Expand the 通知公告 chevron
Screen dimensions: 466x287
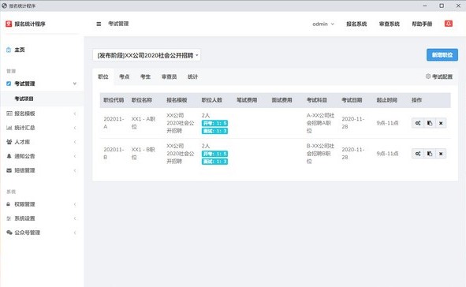[75, 156]
